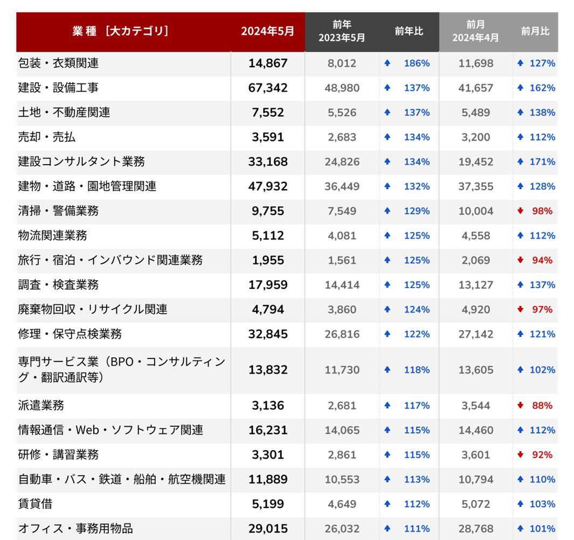The height and width of the screenshot is (540, 574).
Task: Click the red down arrow beside 94%
Action: [520, 261]
